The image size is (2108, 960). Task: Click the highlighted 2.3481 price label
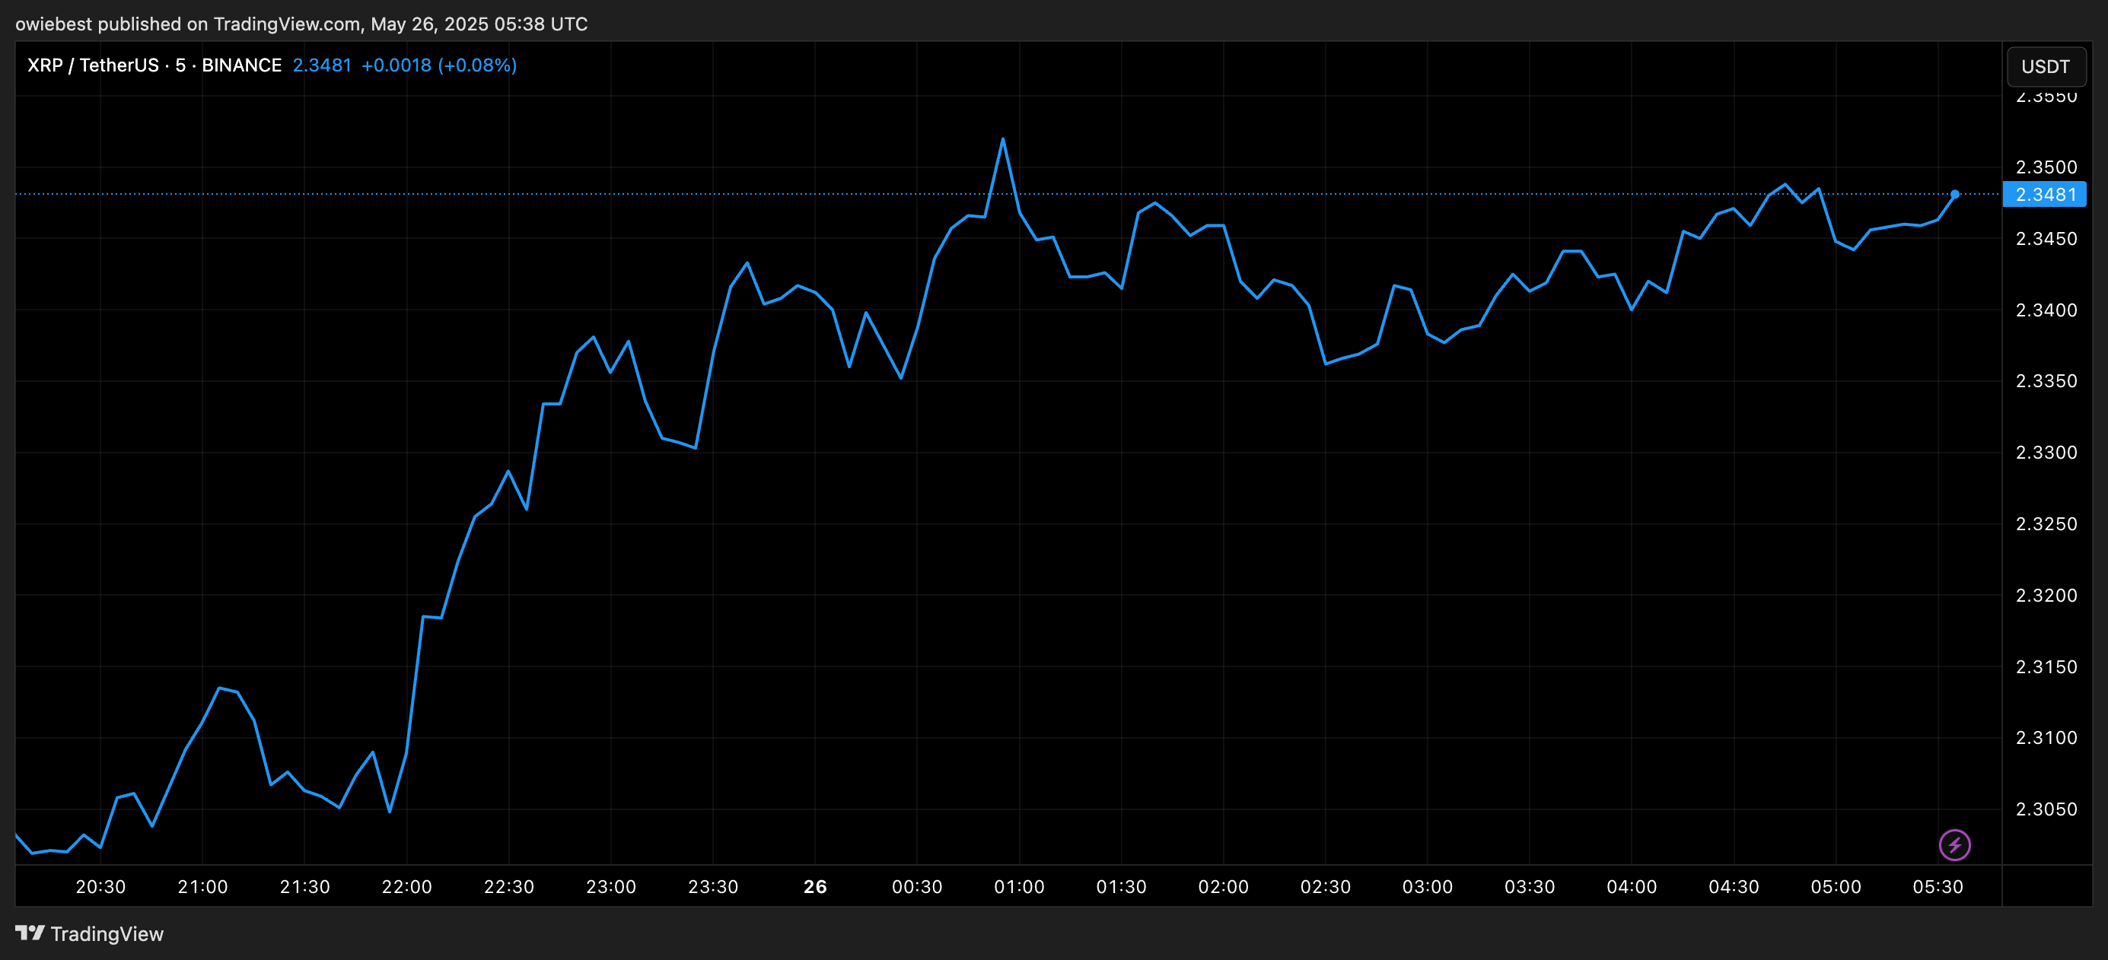coord(2044,195)
